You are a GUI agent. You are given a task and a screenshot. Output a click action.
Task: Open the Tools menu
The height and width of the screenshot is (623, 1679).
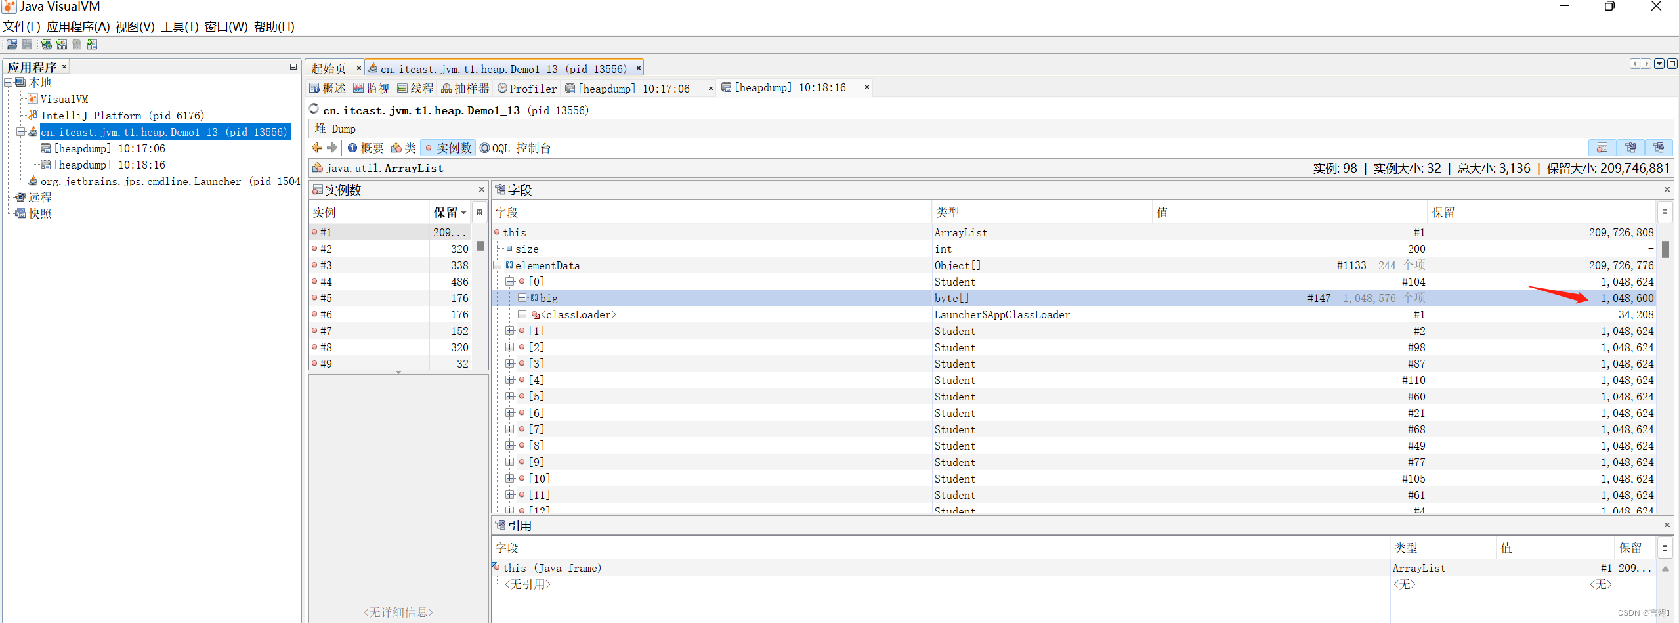pyautogui.click(x=180, y=27)
